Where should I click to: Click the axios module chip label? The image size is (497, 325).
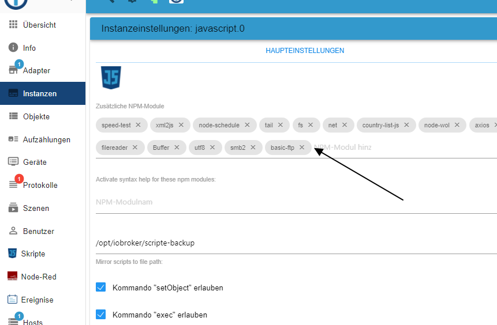pos(482,125)
